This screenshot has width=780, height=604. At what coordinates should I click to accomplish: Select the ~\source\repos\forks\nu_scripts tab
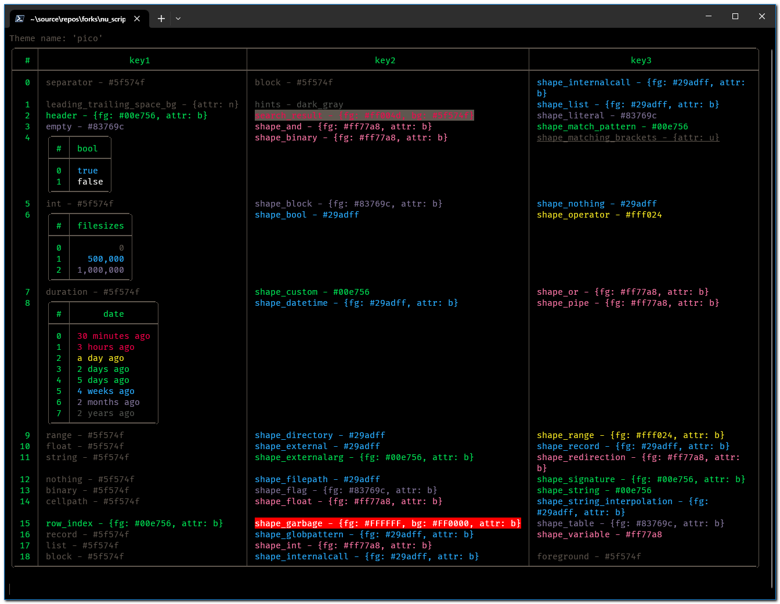click(x=78, y=19)
